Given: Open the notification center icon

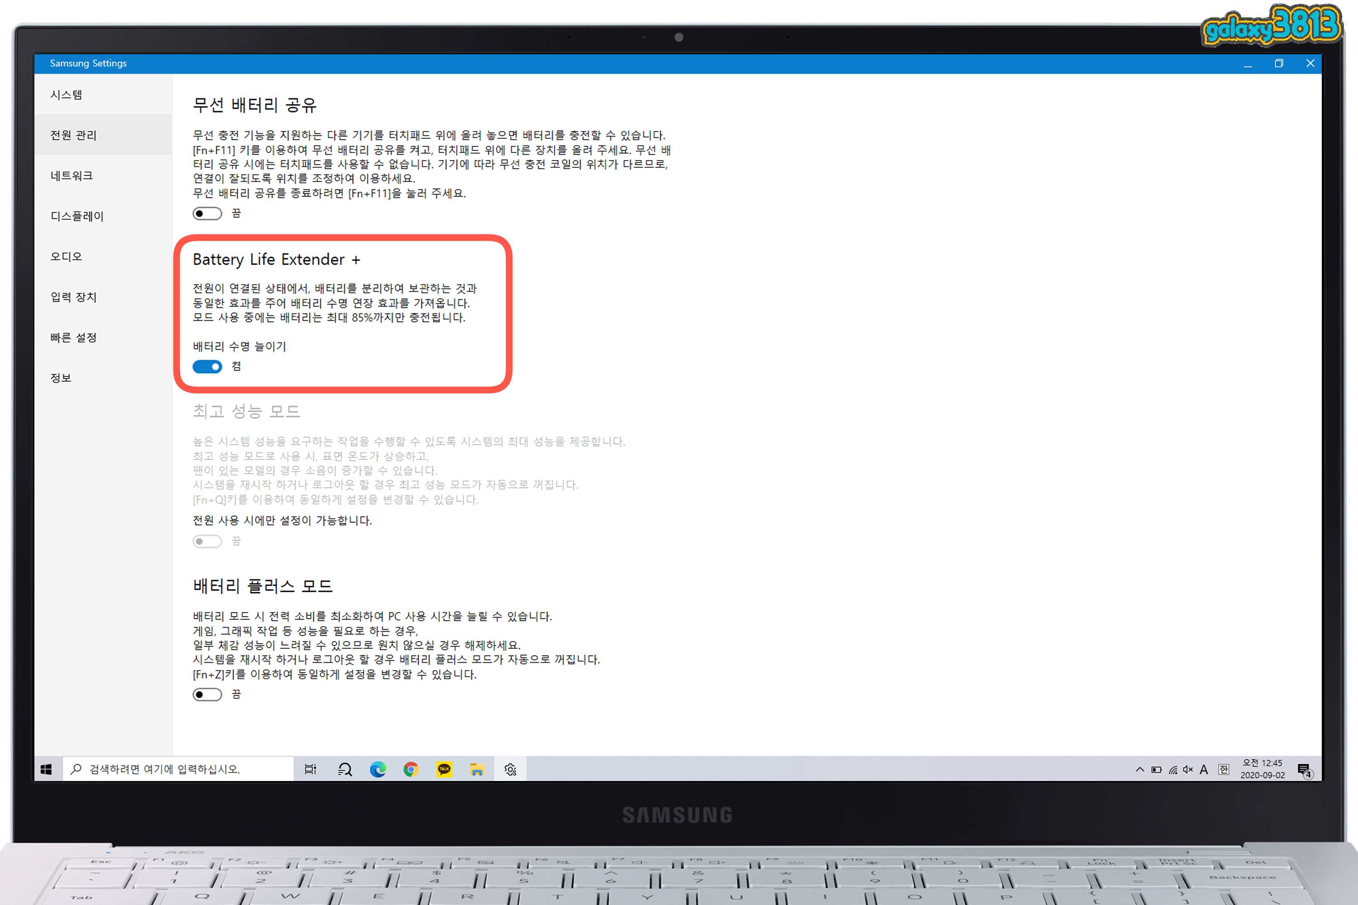Looking at the screenshot, I should click(x=1304, y=769).
